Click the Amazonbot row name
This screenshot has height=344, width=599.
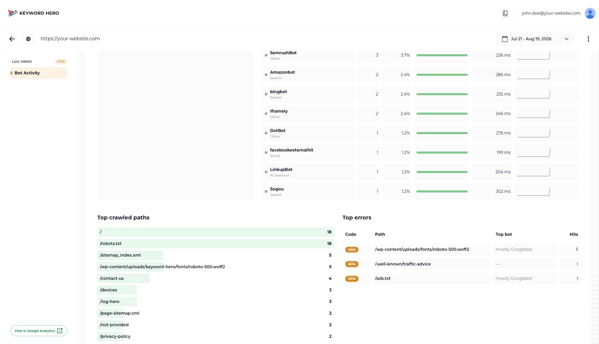pyautogui.click(x=282, y=72)
